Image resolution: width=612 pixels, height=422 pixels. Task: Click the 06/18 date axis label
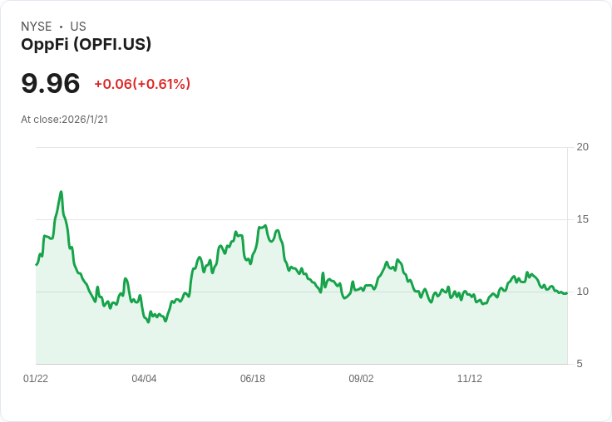[253, 379]
